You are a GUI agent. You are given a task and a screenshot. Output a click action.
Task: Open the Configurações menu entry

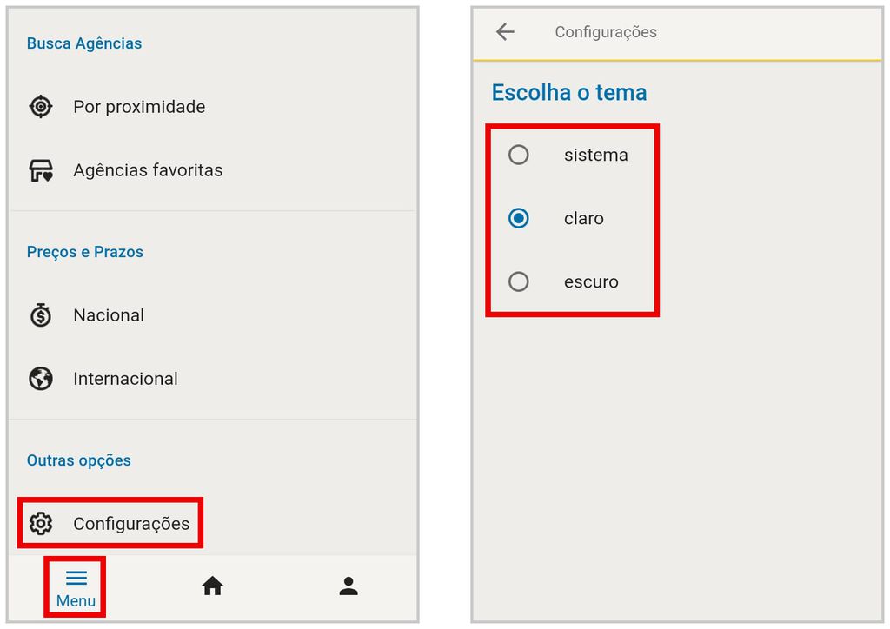click(x=110, y=524)
